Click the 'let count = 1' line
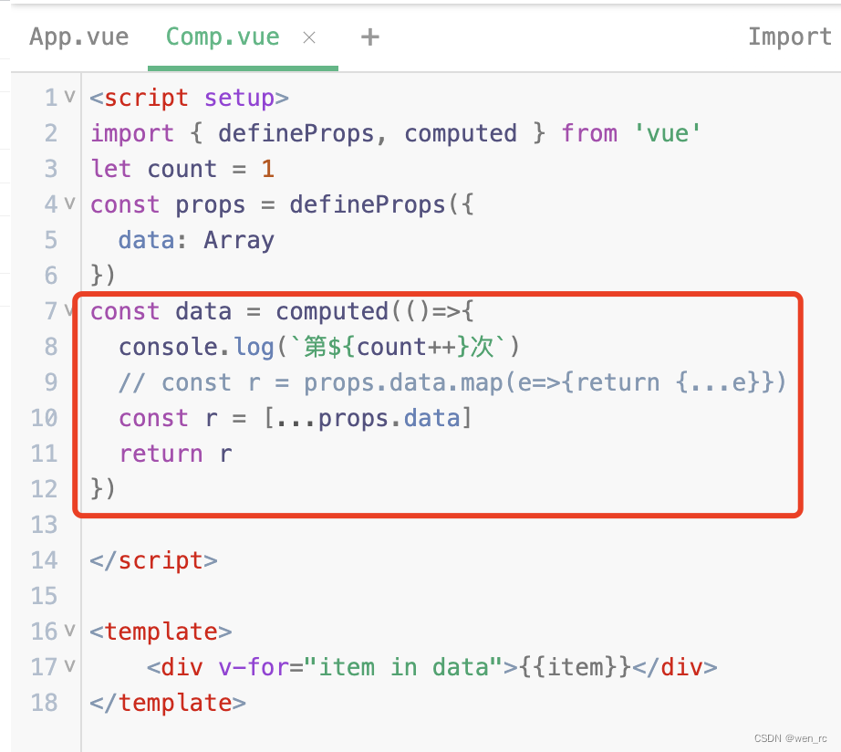This screenshot has width=841, height=752. coord(182,169)
